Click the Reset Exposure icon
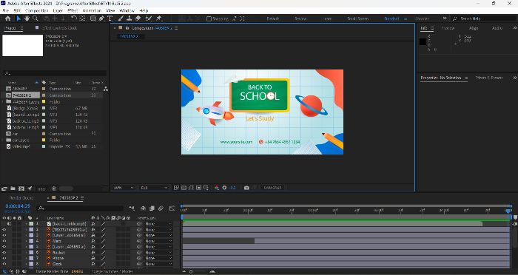 pyautogui.click(x=225, y=188)
